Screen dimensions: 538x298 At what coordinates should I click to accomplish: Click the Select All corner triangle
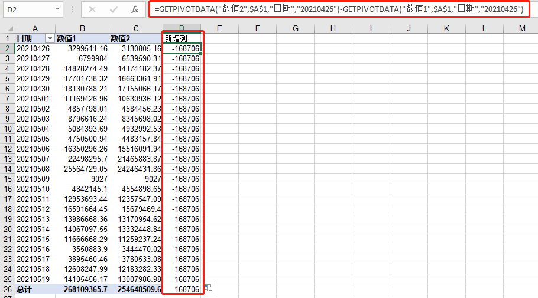coord(10,29)
